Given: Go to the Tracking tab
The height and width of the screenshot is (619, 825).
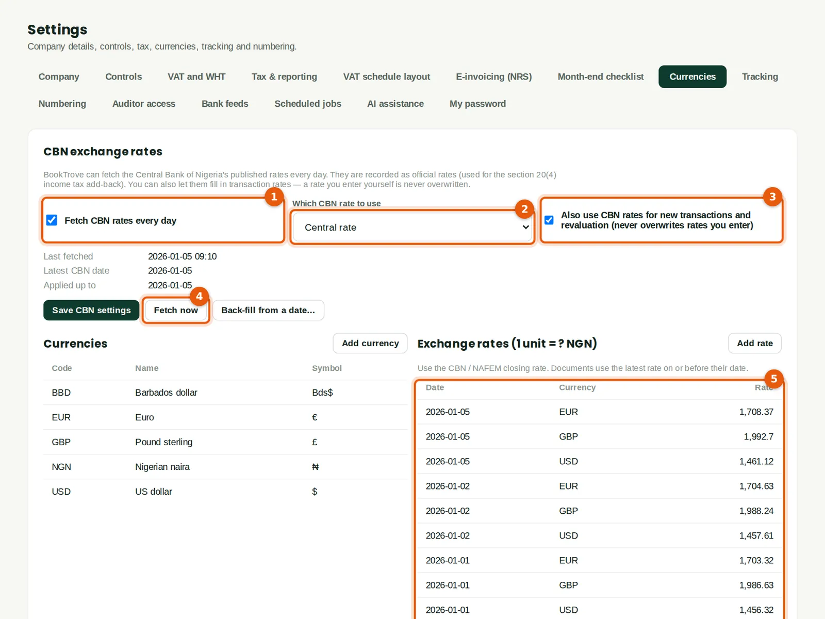Looking at the screenshot, I should 760,77.
